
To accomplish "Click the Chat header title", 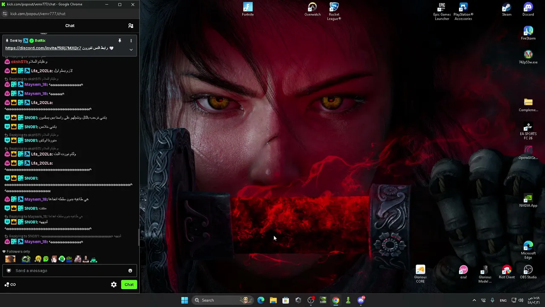I will click(x=70, y=26).
